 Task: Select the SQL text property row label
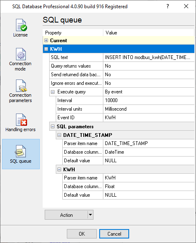(59, 57)
